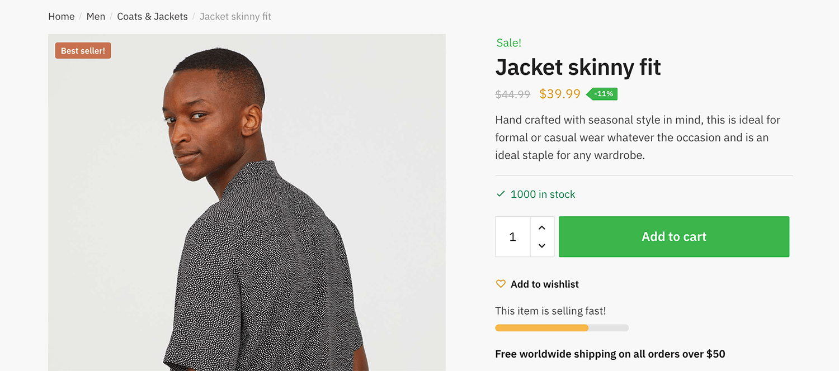839x371 pixels.
Task: Click the $39.99 sale price
Action: [x=559, y=94]
